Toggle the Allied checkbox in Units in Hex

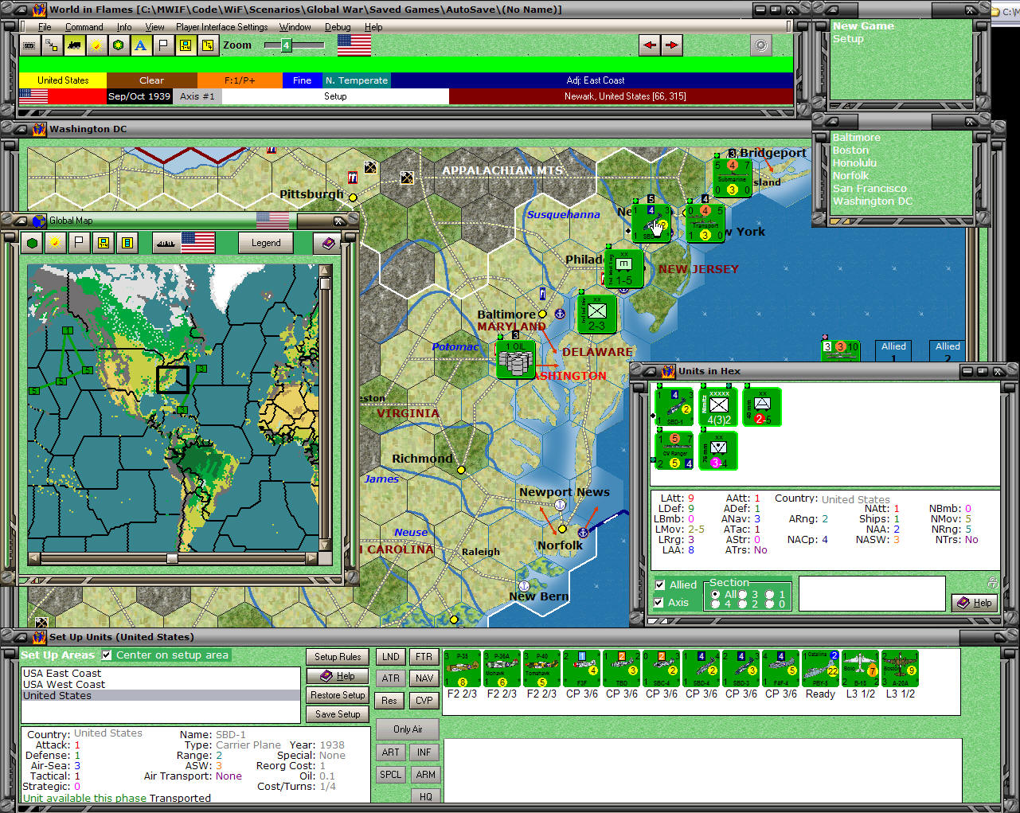tap(659, 585)
